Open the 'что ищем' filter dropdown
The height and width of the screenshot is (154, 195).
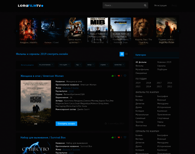click(x=64, y=65)
